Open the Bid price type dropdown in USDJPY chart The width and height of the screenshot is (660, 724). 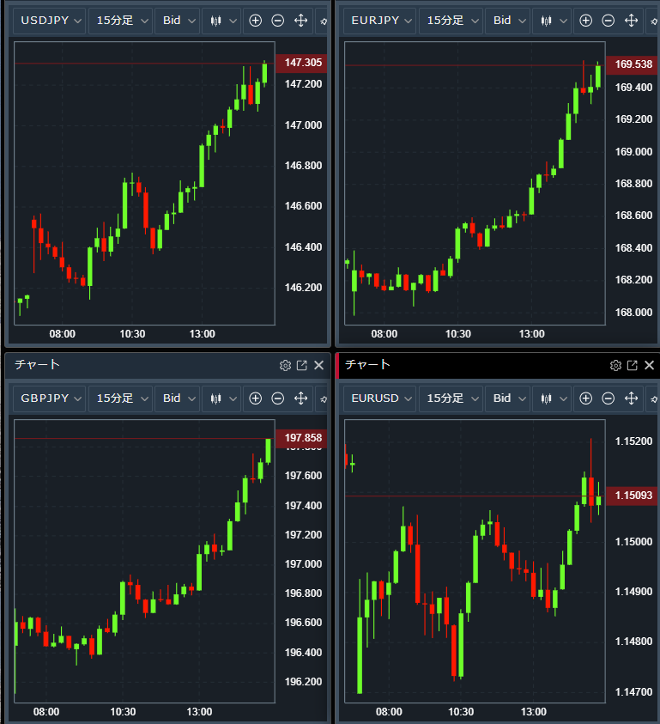pyautogui.click(x=178, y=21)
